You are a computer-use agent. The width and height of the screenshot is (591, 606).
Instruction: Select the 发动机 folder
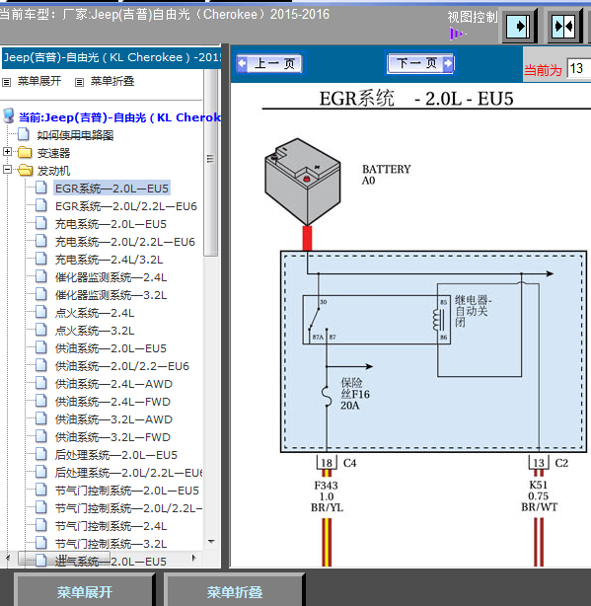point(53,171)
